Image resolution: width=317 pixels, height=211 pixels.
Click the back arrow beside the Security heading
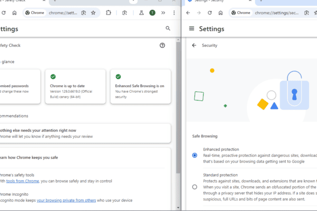[x=194, y=45]
